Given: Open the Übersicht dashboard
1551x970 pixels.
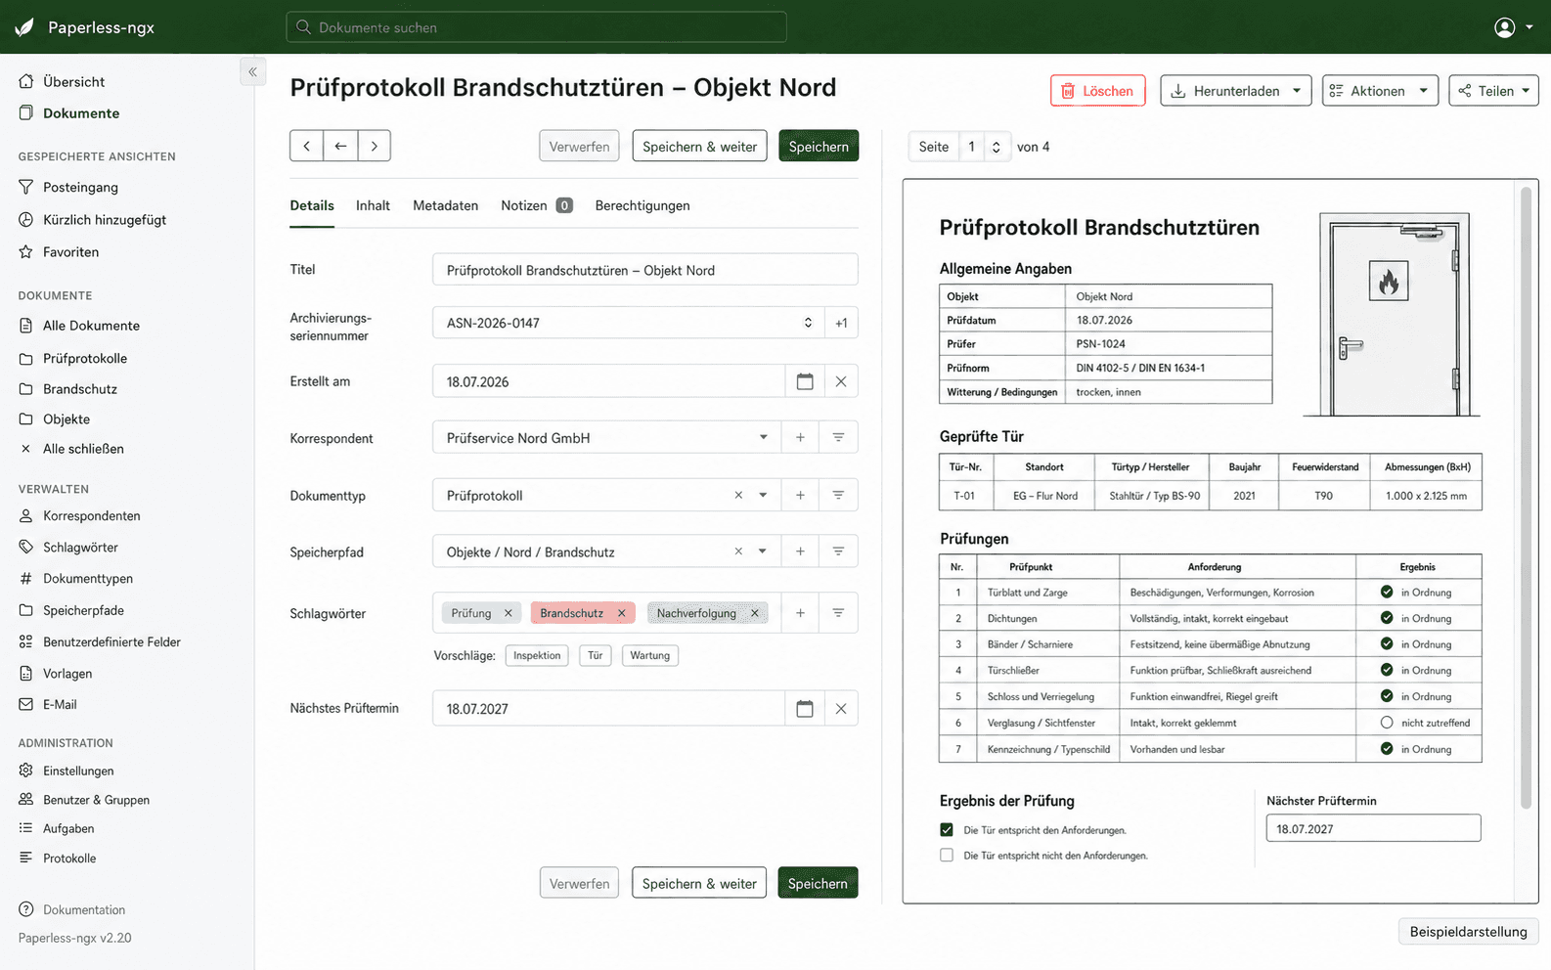Looking at the screenshot, I should click(62, 82).
